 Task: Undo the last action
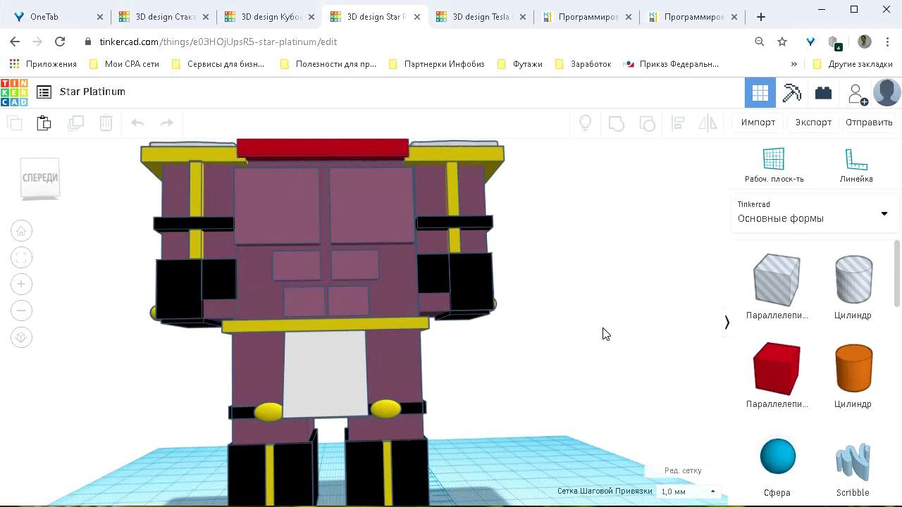[137, 123]
